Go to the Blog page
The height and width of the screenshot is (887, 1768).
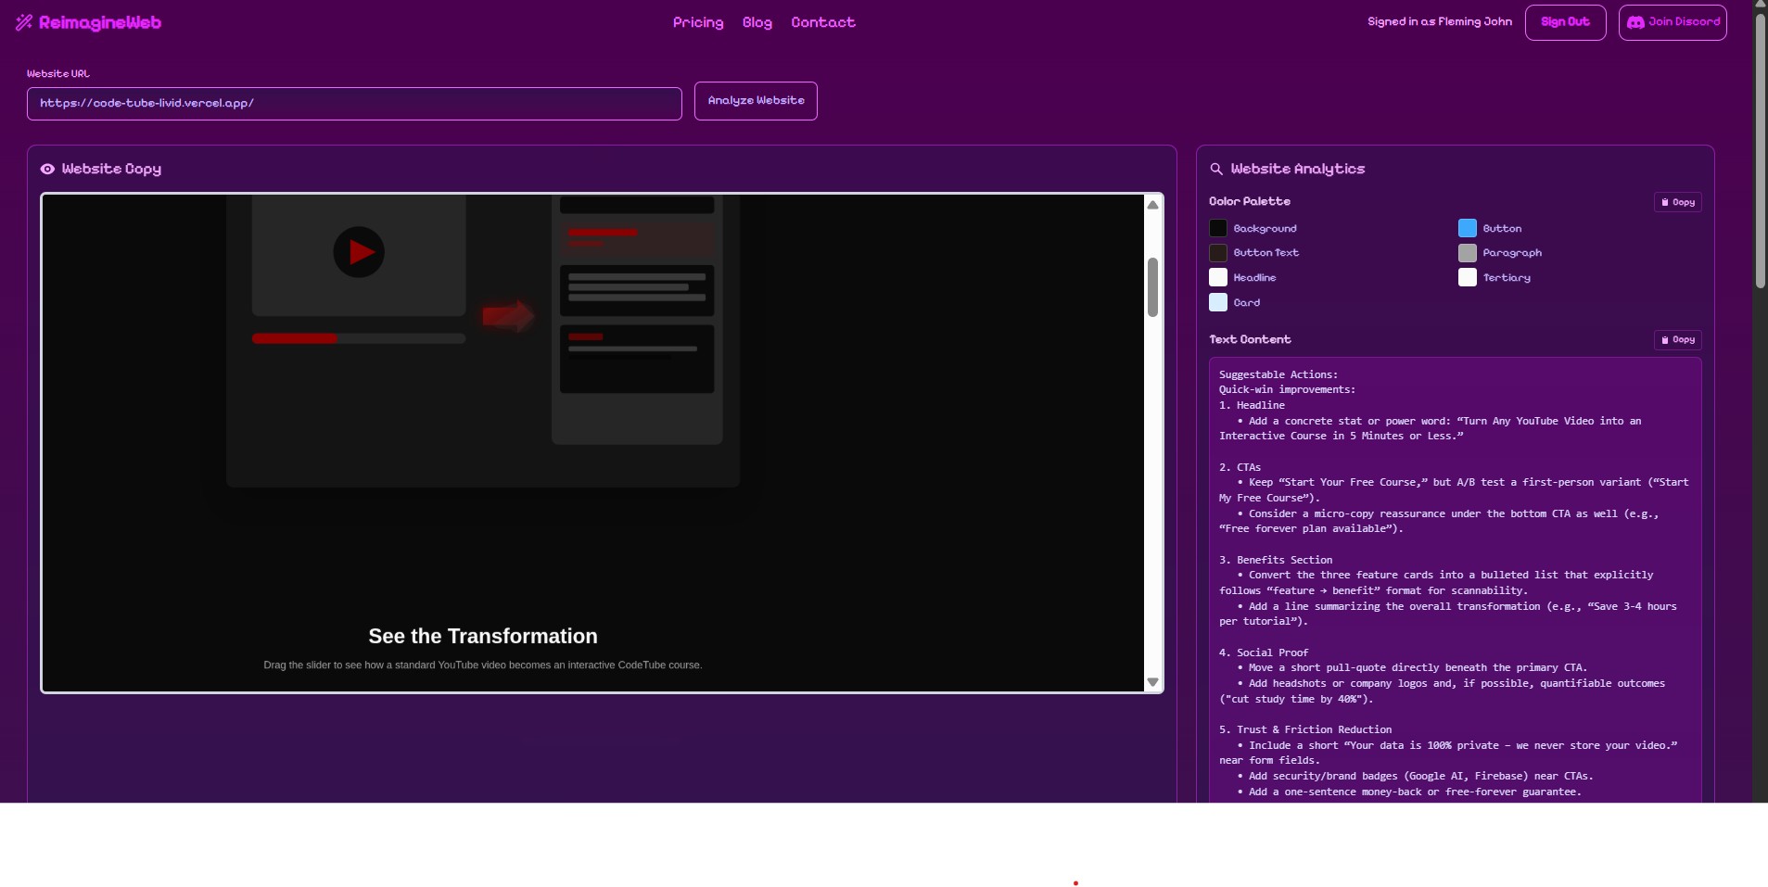pos(757,22)
